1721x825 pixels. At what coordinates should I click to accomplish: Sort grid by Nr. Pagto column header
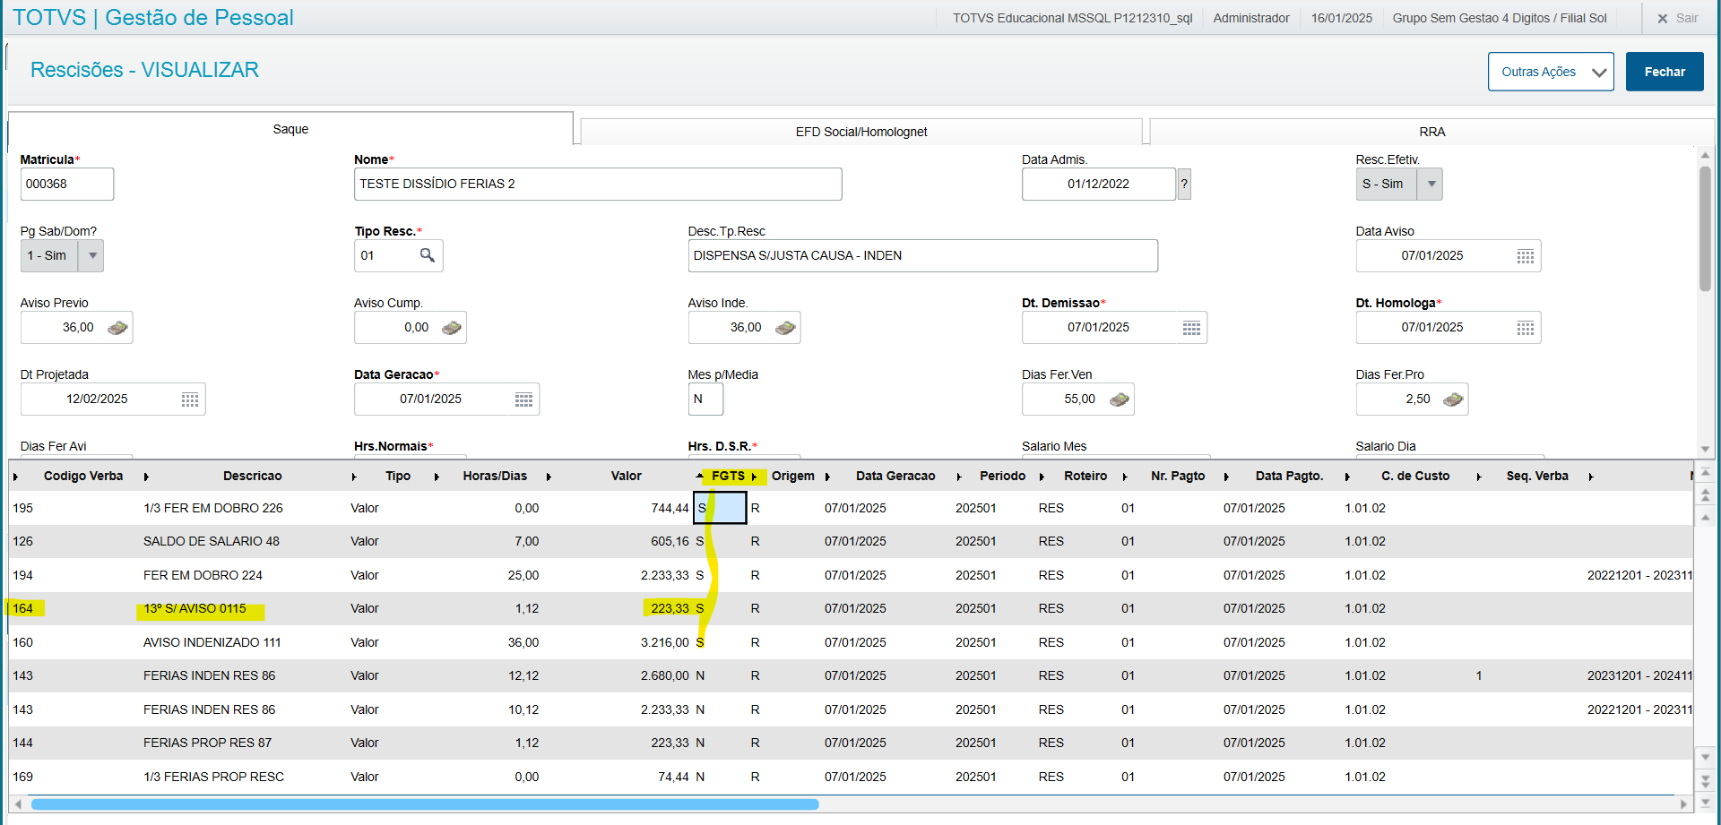click(1178, 476)
